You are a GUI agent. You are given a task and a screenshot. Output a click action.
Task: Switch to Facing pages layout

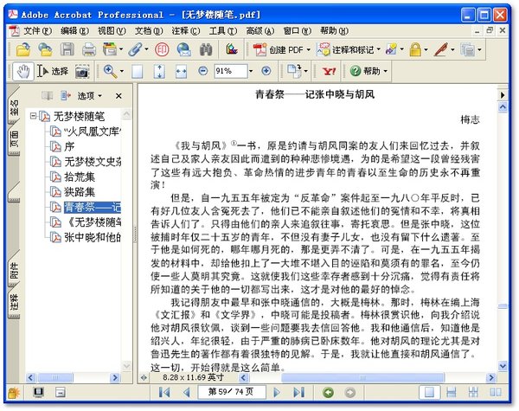point(496,393)
